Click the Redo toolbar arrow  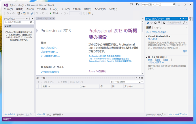tap(43, 13)
